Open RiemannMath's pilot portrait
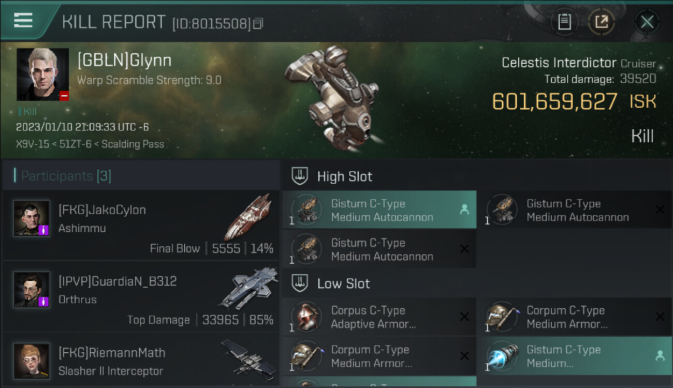The height and width of the screenshot is (388, 673). coord(32,361)
